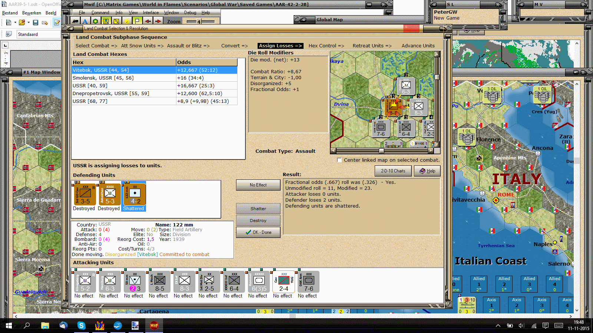Select the DAK Arm 7-6 unit
The height and width of the screenshot is (333, 593).
[308, 282]
